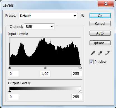Click the output levels black slider

point(10,91)
